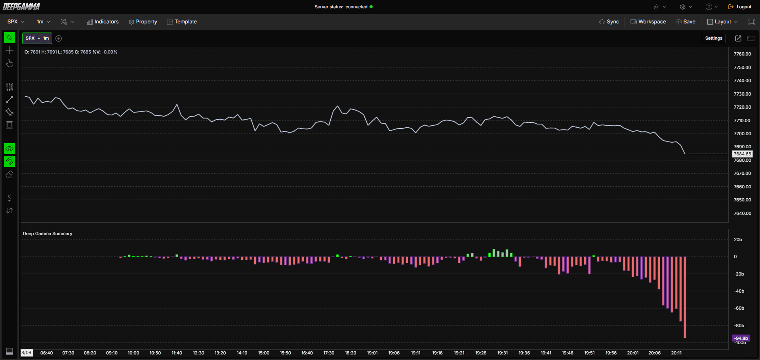Click the OHLC values readout line

(x=71, y=52)
